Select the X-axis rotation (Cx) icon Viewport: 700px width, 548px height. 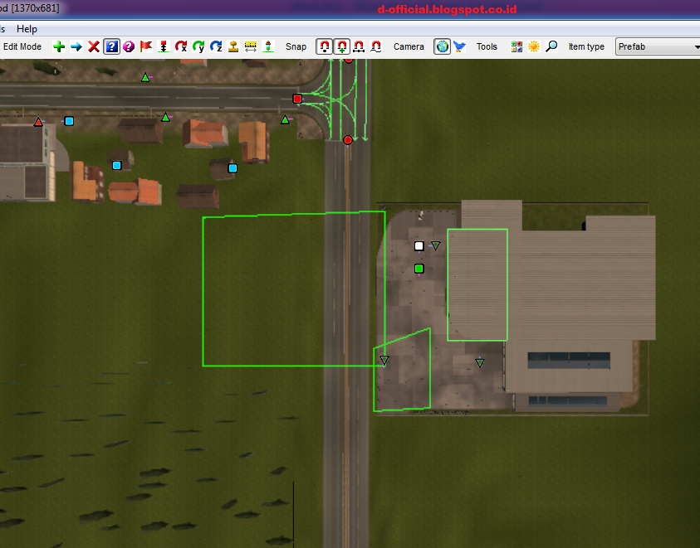point(181,46)
